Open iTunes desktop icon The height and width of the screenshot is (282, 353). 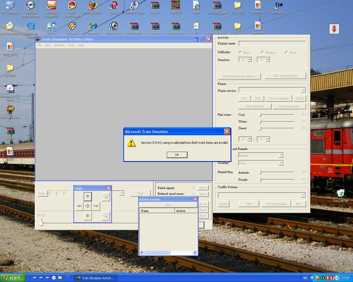coord(51,28)
